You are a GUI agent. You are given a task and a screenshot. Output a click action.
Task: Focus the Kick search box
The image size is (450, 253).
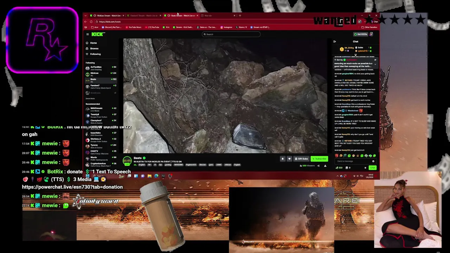pos(231,34)
